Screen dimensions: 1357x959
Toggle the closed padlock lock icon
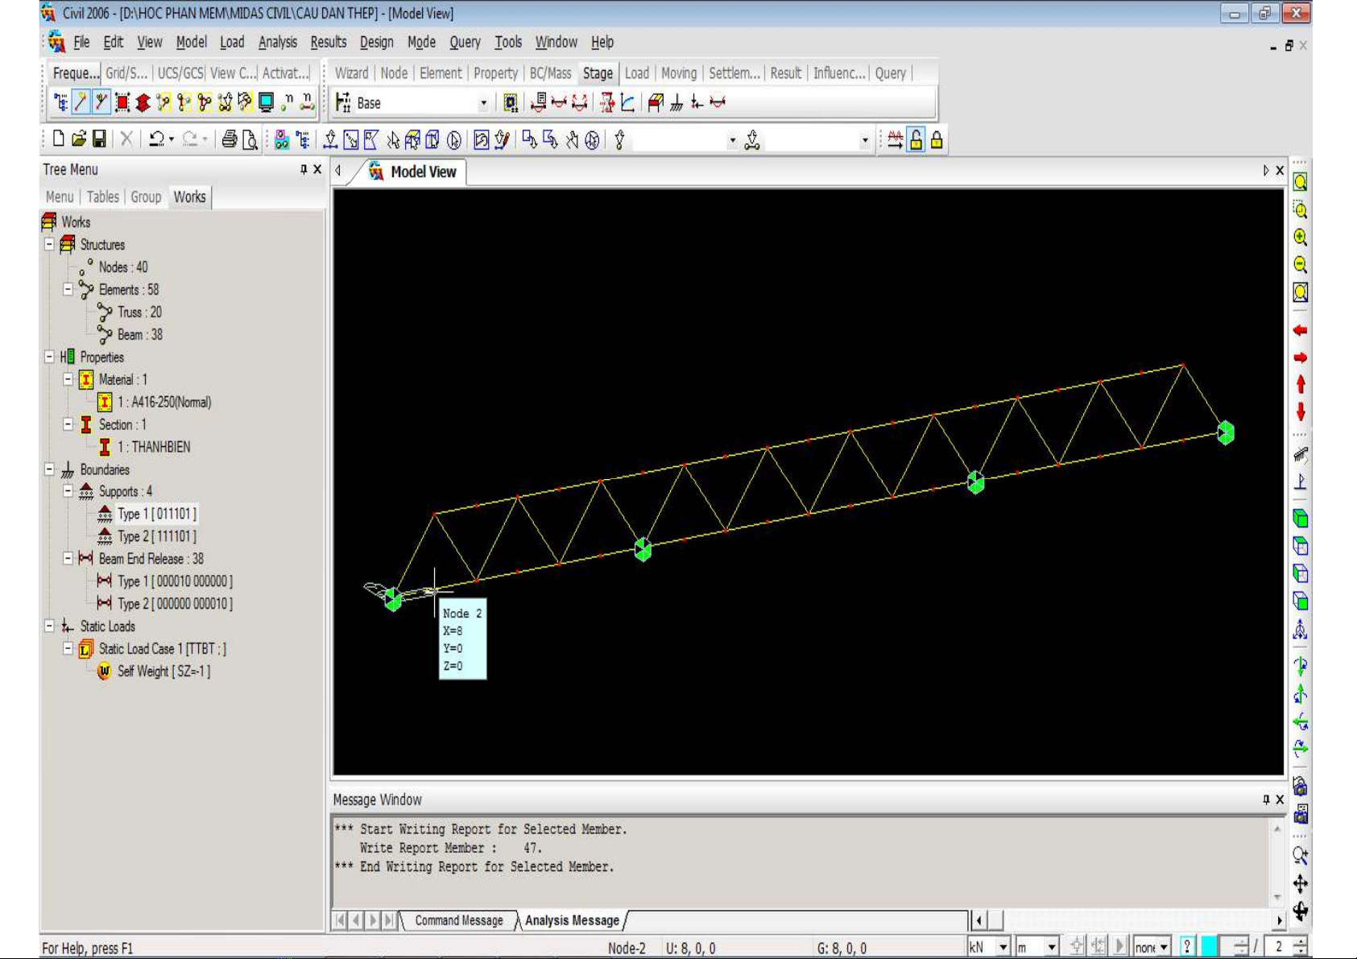937,140
